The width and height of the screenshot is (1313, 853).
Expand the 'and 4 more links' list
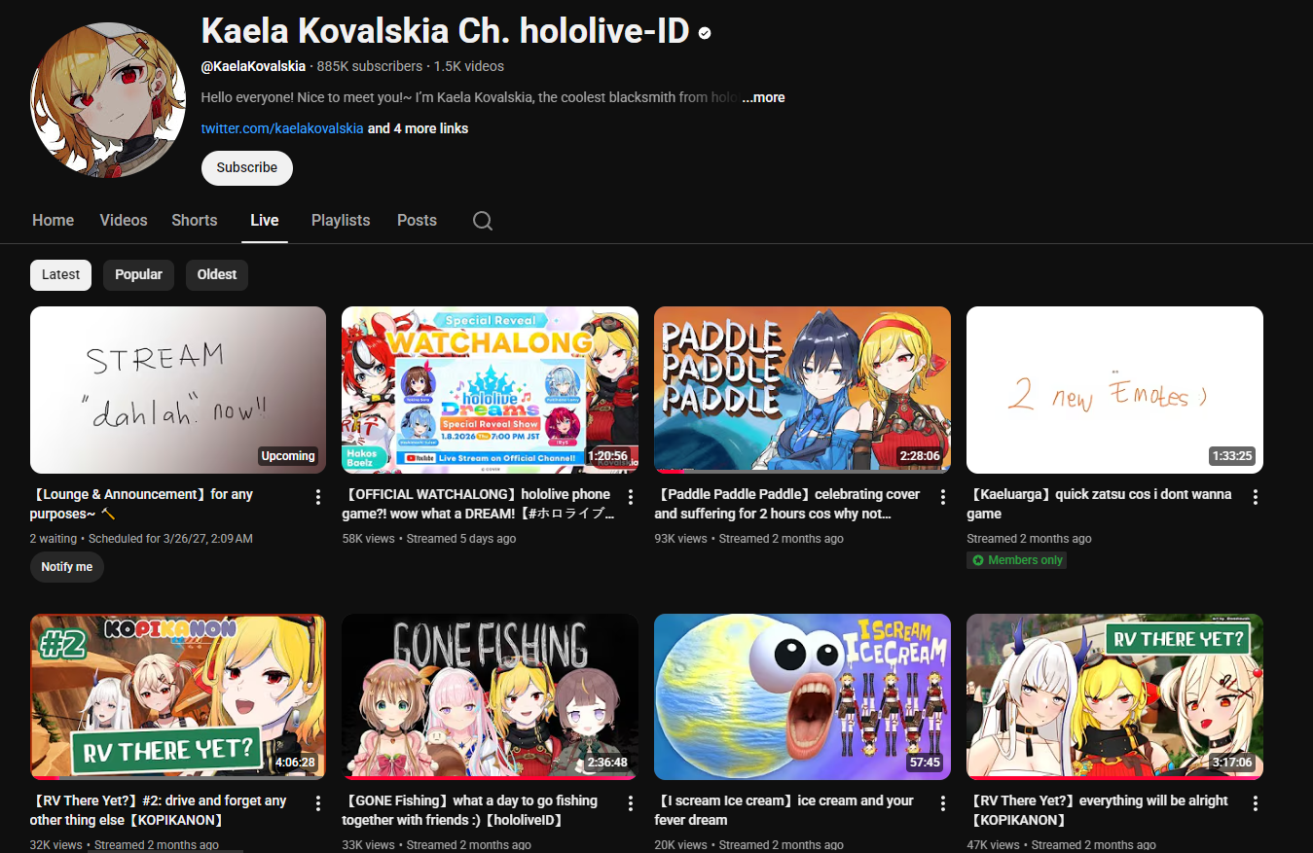coord(418,128)
